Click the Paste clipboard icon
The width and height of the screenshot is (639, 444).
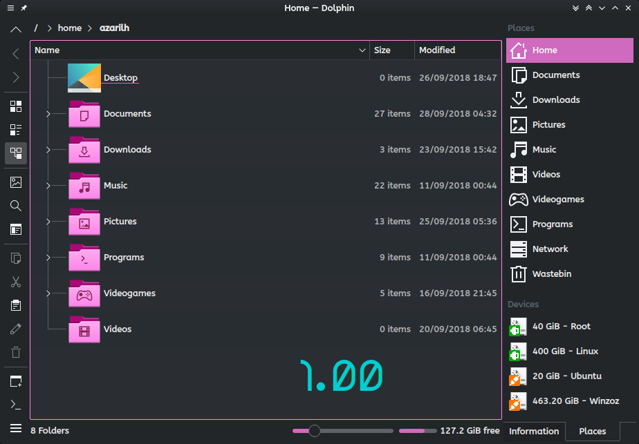[x=16, y=305]
